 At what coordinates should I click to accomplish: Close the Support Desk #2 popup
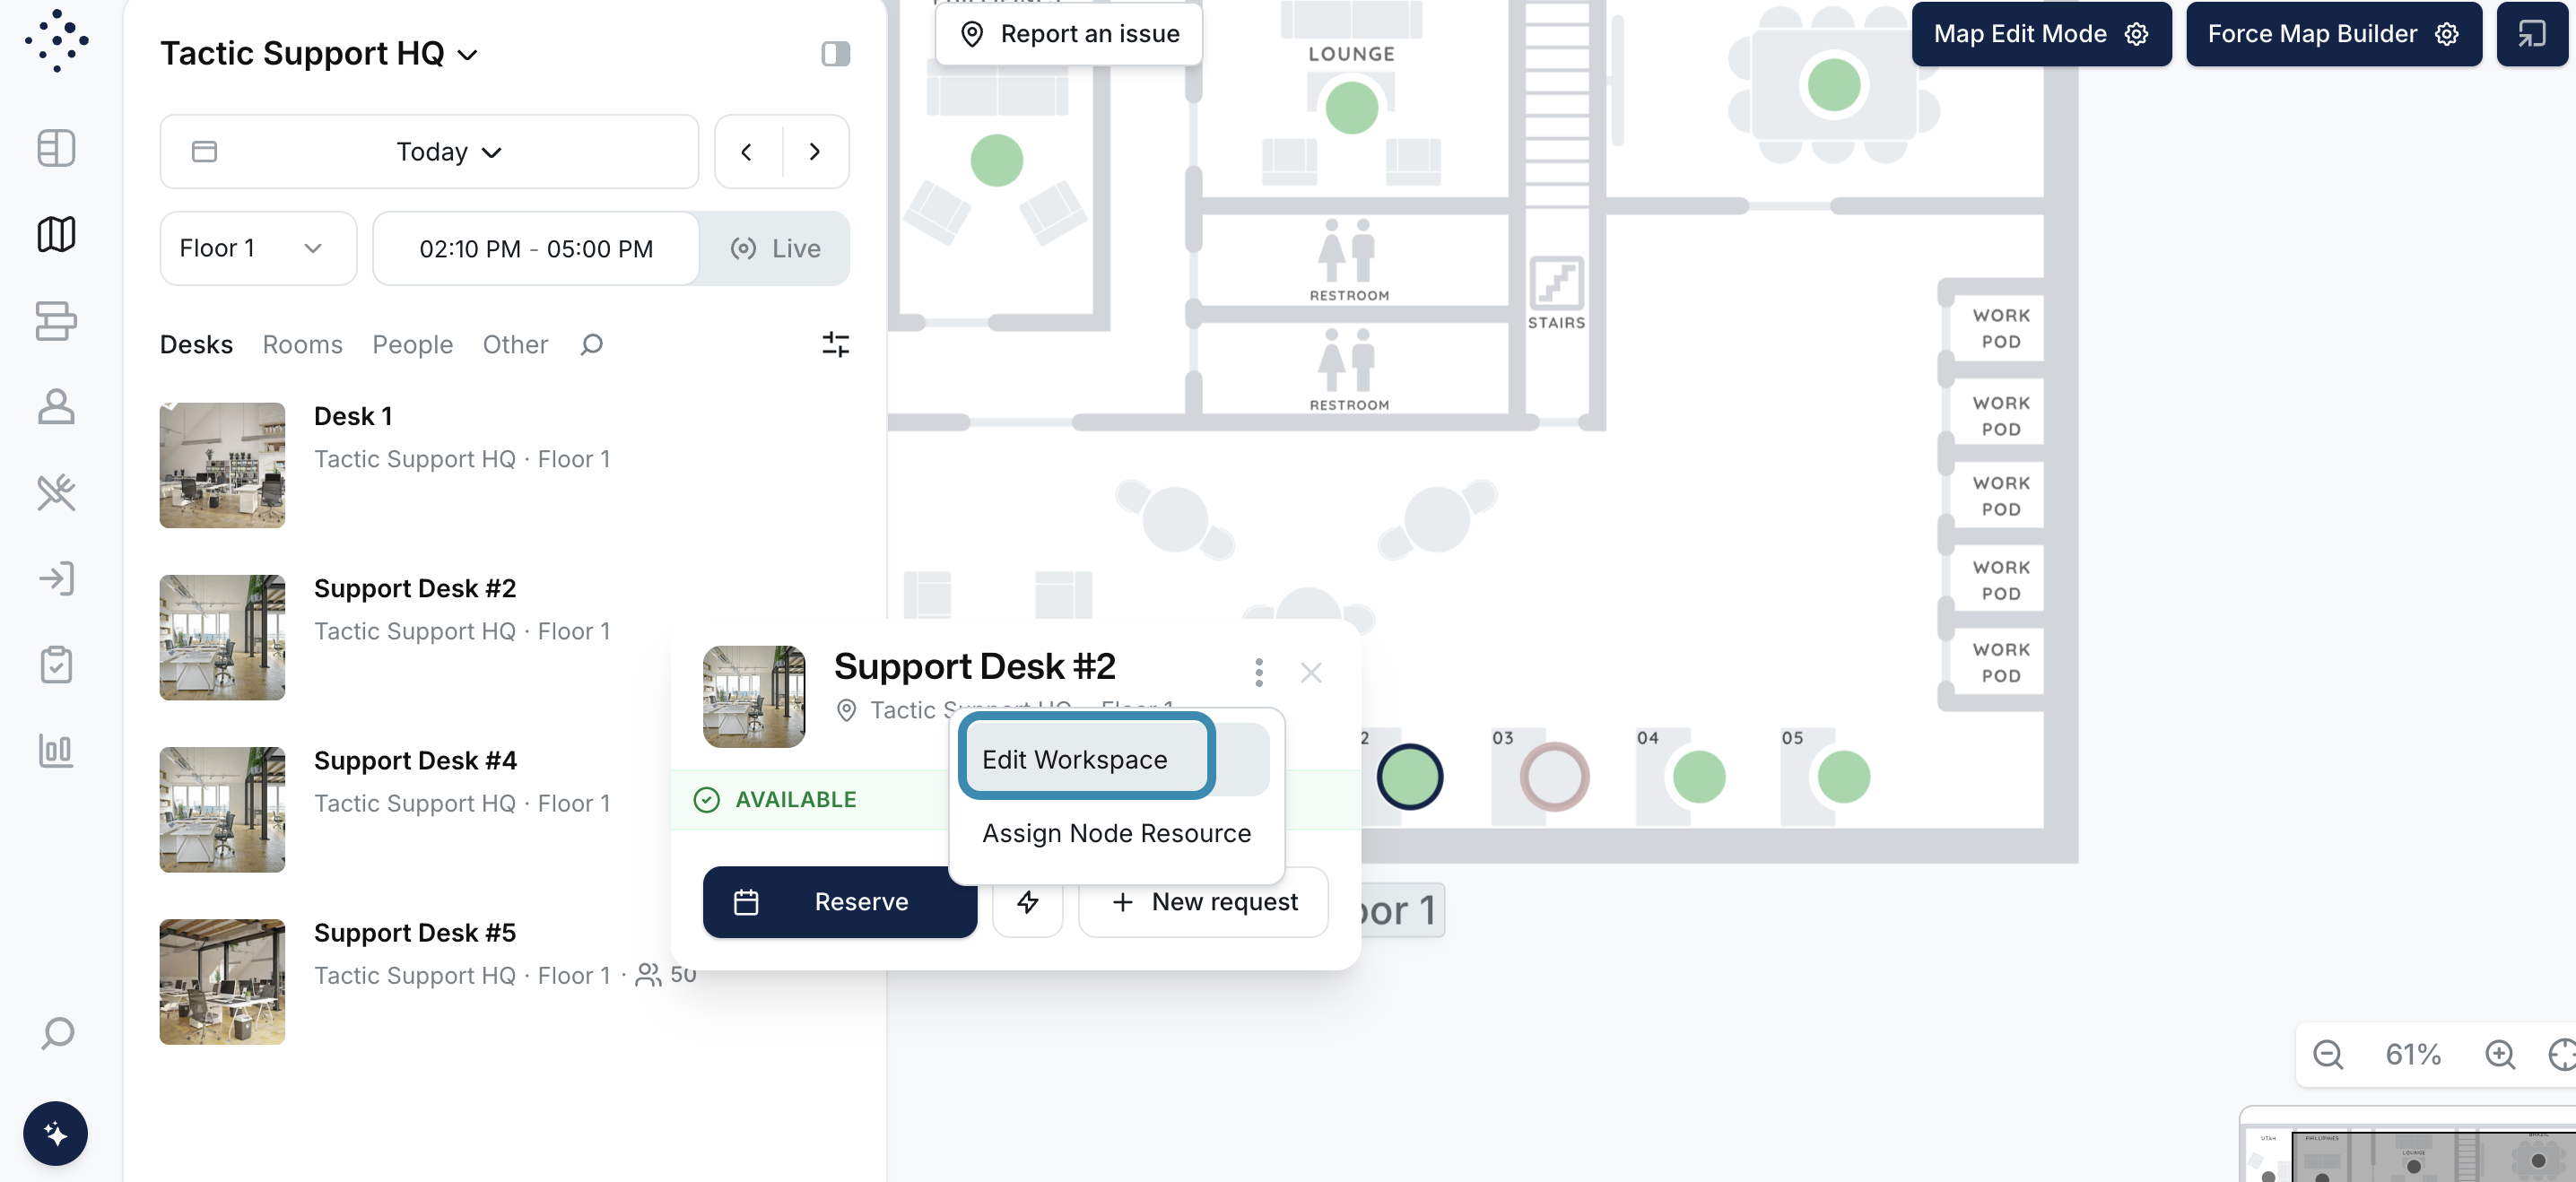(x=1311, y=672)
